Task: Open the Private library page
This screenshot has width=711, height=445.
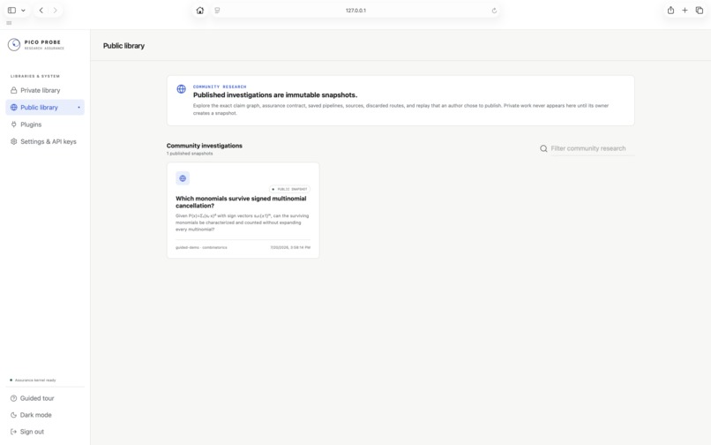Action: pos(45,90)
